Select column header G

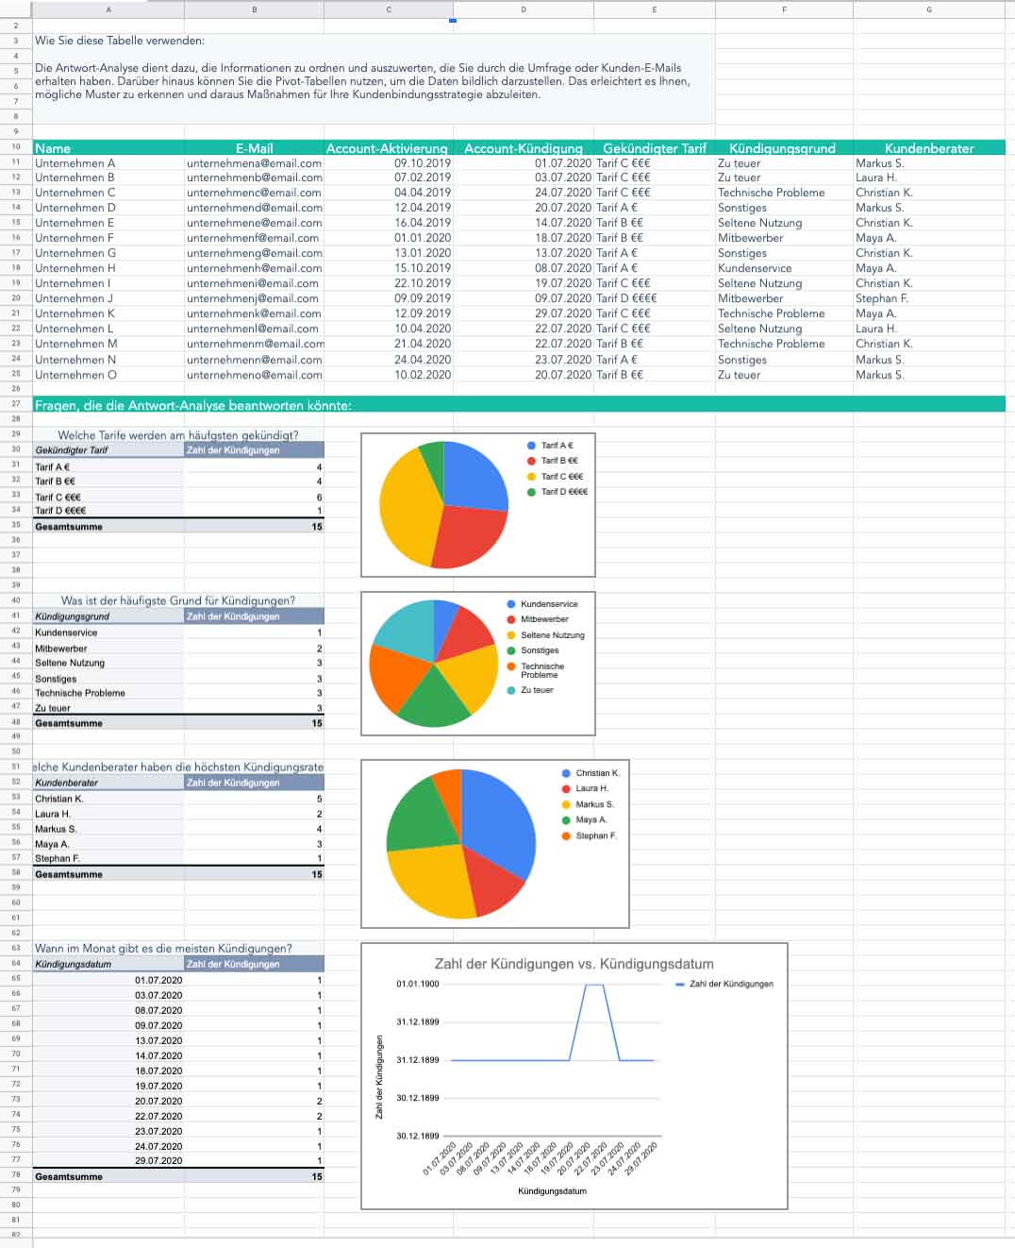pyautogui.click(x=929, y=9)
